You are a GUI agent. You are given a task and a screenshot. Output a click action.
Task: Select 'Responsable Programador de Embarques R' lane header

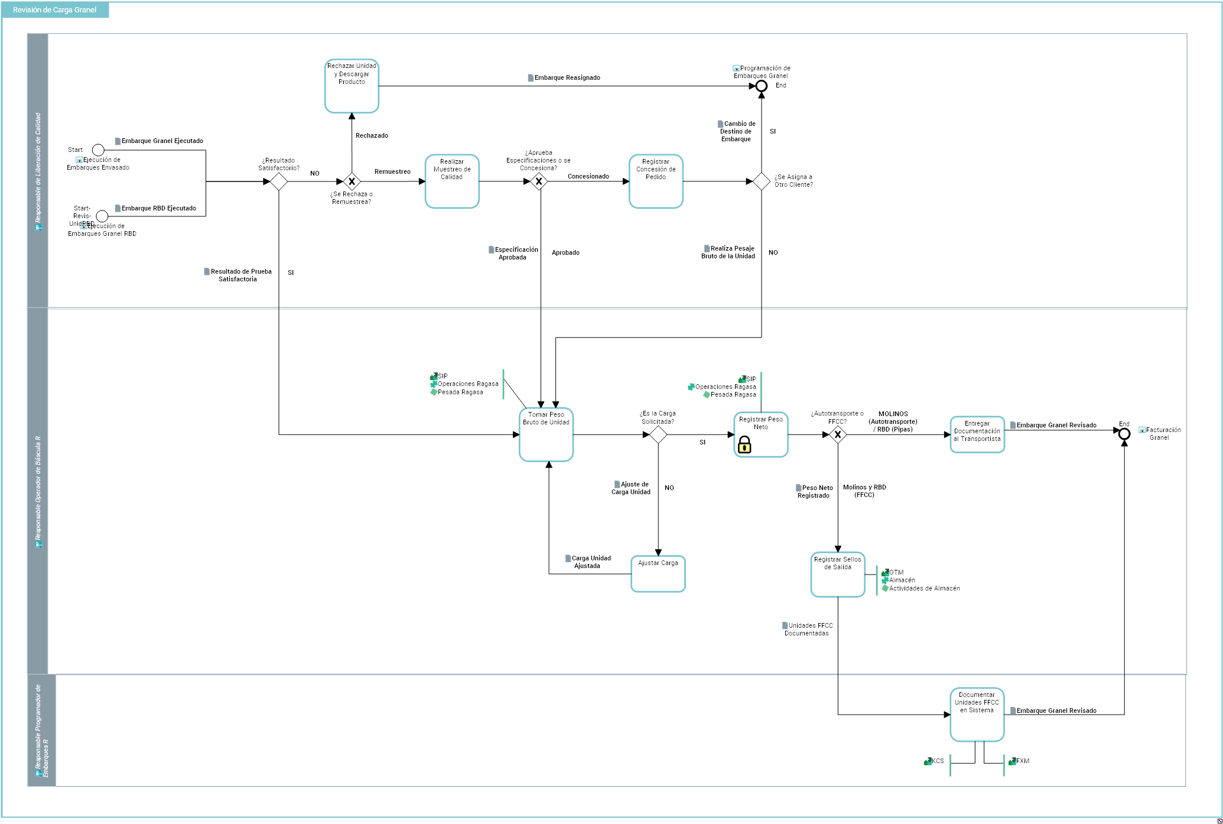click(41, 731)
